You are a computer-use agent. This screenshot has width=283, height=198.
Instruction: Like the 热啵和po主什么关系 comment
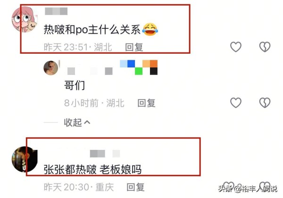pyautogui.click(x=236, y=47)
